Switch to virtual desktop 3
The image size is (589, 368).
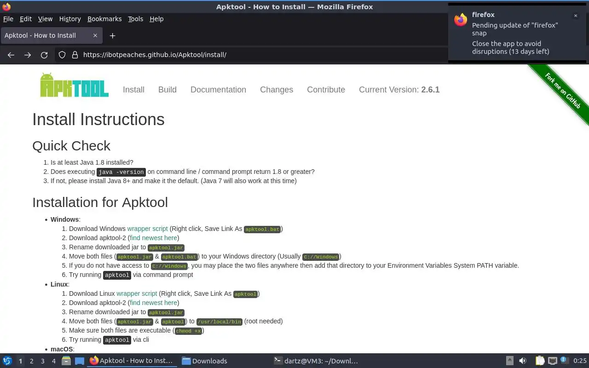(43, 361)
